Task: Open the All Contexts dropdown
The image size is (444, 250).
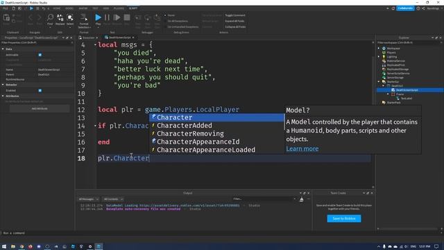Action: (x=113, y=199)
